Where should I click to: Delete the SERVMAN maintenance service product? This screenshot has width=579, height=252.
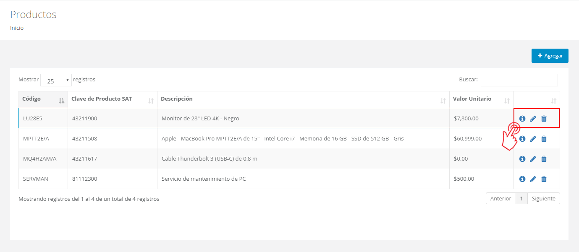544,179
